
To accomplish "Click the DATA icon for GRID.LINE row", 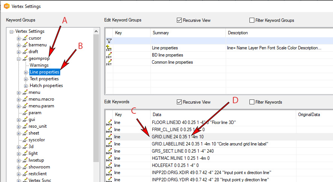I will pos(109,137).
